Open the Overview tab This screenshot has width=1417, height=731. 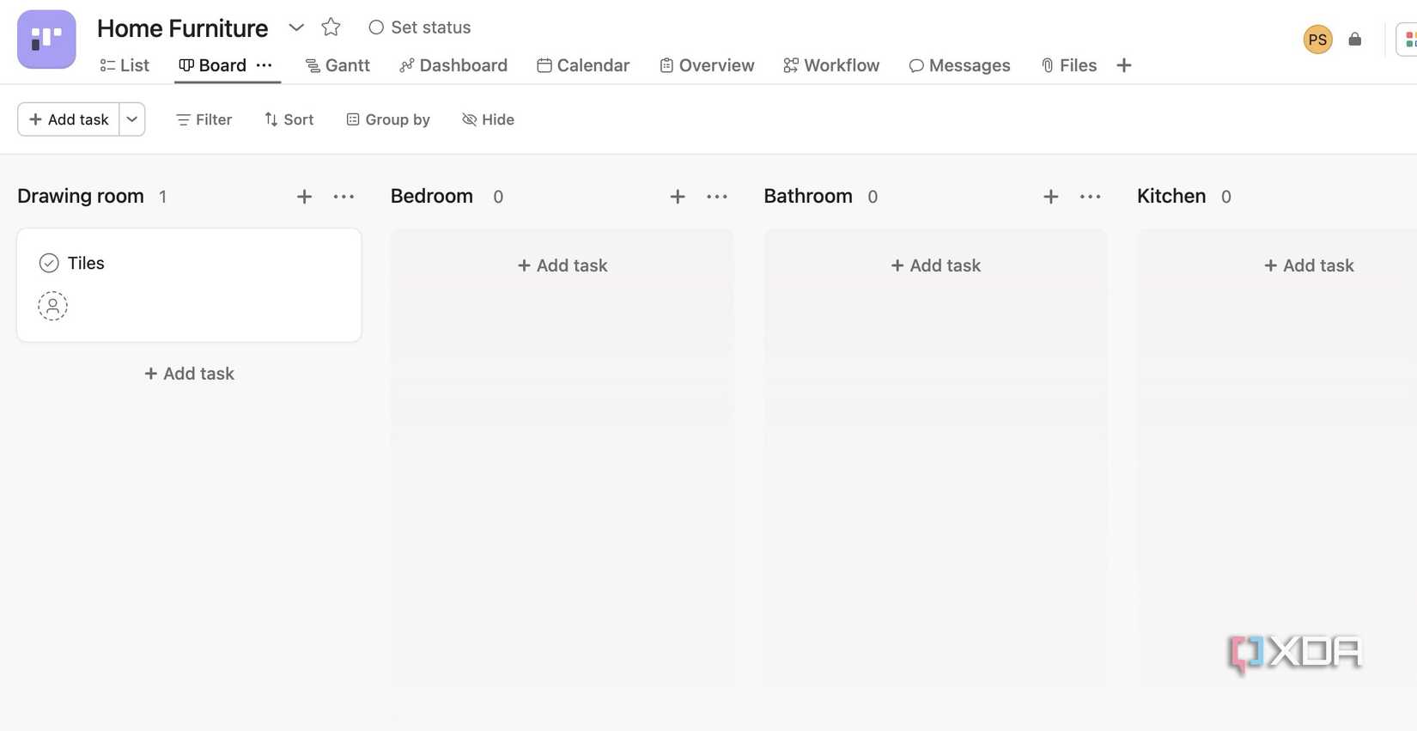click(x=707, y=65)
